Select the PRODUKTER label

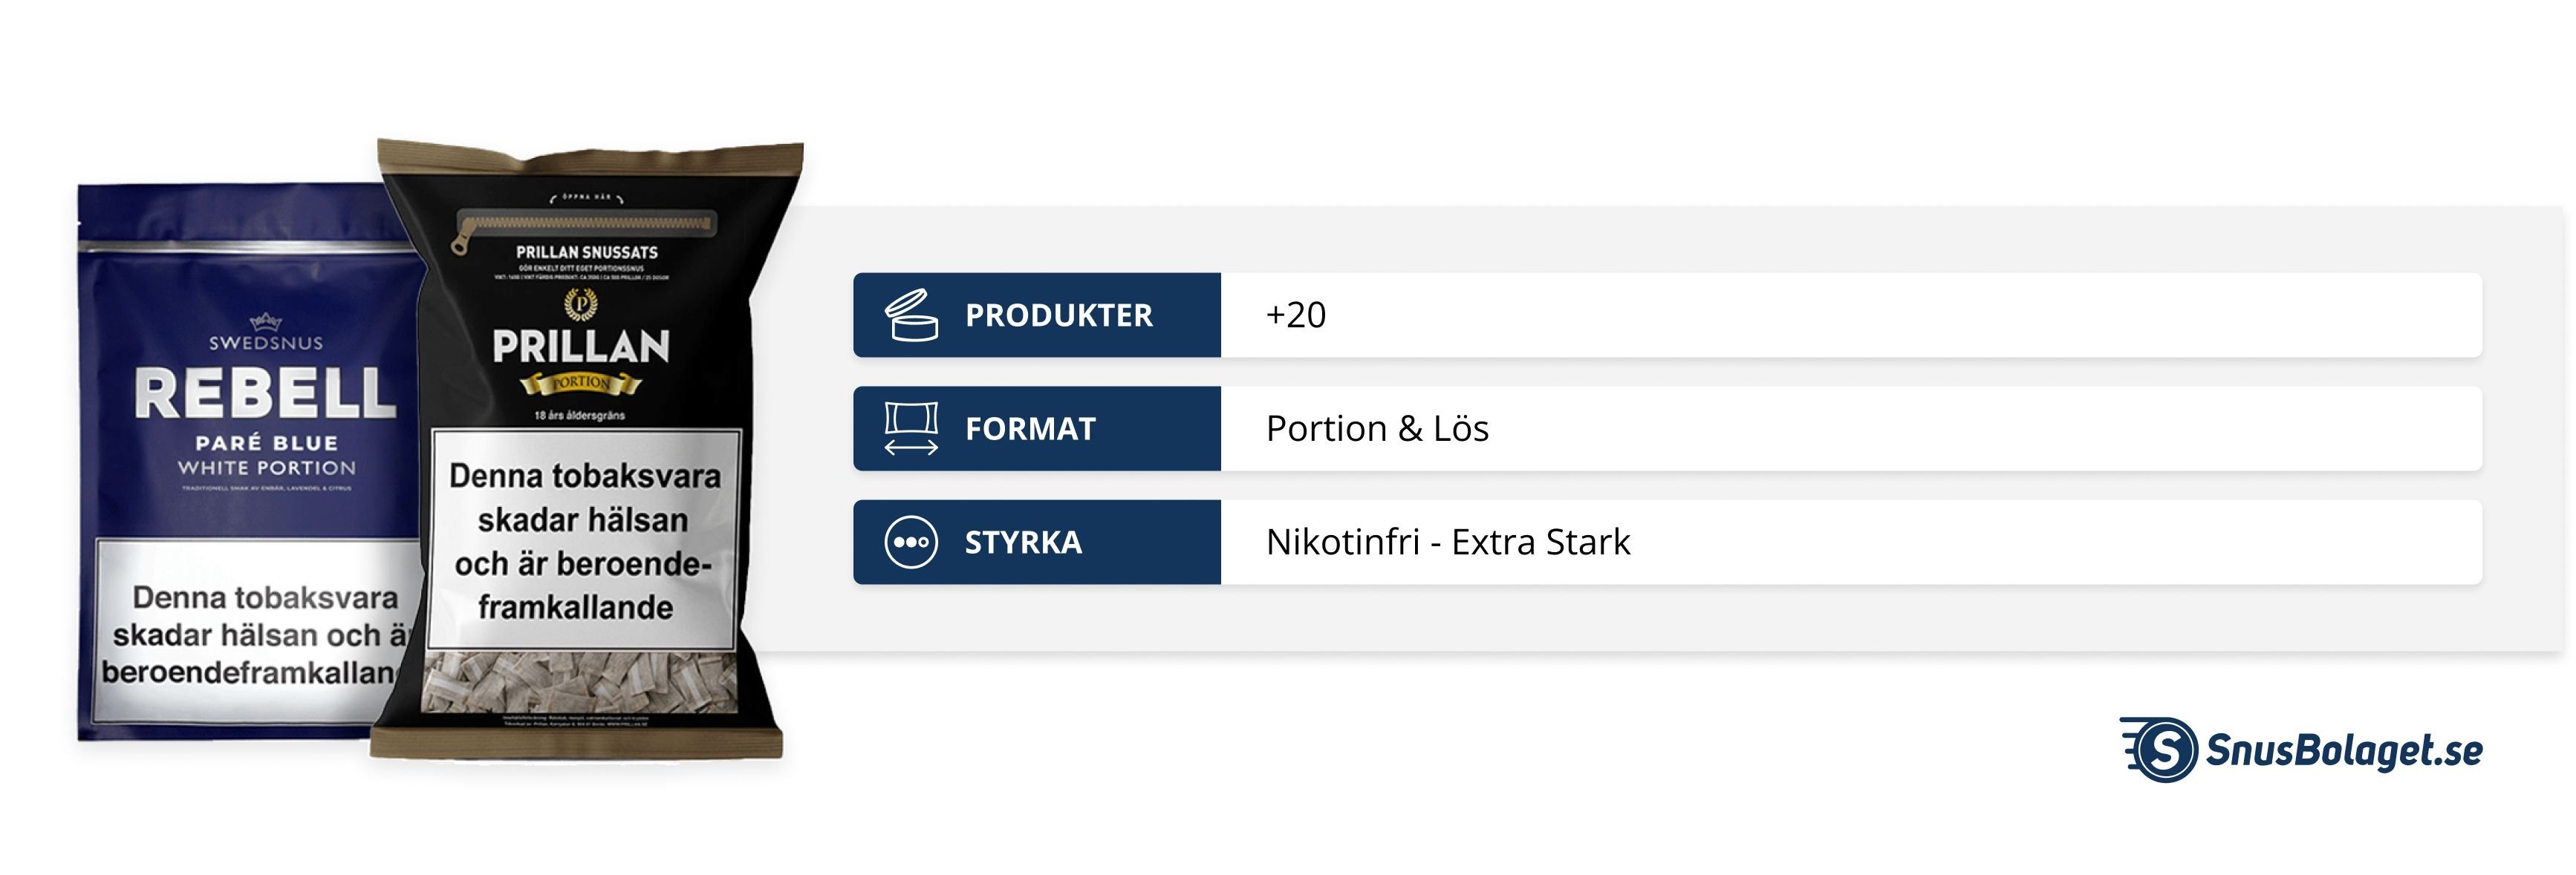tap(1058, 315)
